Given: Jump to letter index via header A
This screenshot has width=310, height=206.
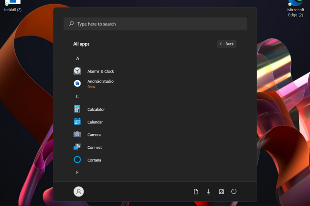Looking at the screenshot, I should point(78,59).
